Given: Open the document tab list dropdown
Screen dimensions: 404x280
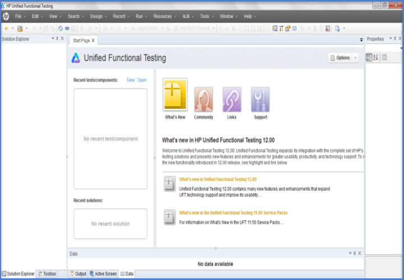Looking at the screenshot, I should [361, 40].
